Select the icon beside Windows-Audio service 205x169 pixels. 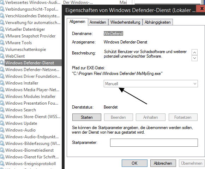pos(2,130)
